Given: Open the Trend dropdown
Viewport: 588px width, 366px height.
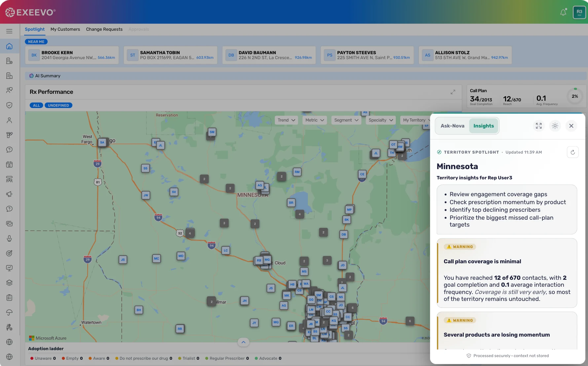Looking at the screenshot, I should 286,120.
